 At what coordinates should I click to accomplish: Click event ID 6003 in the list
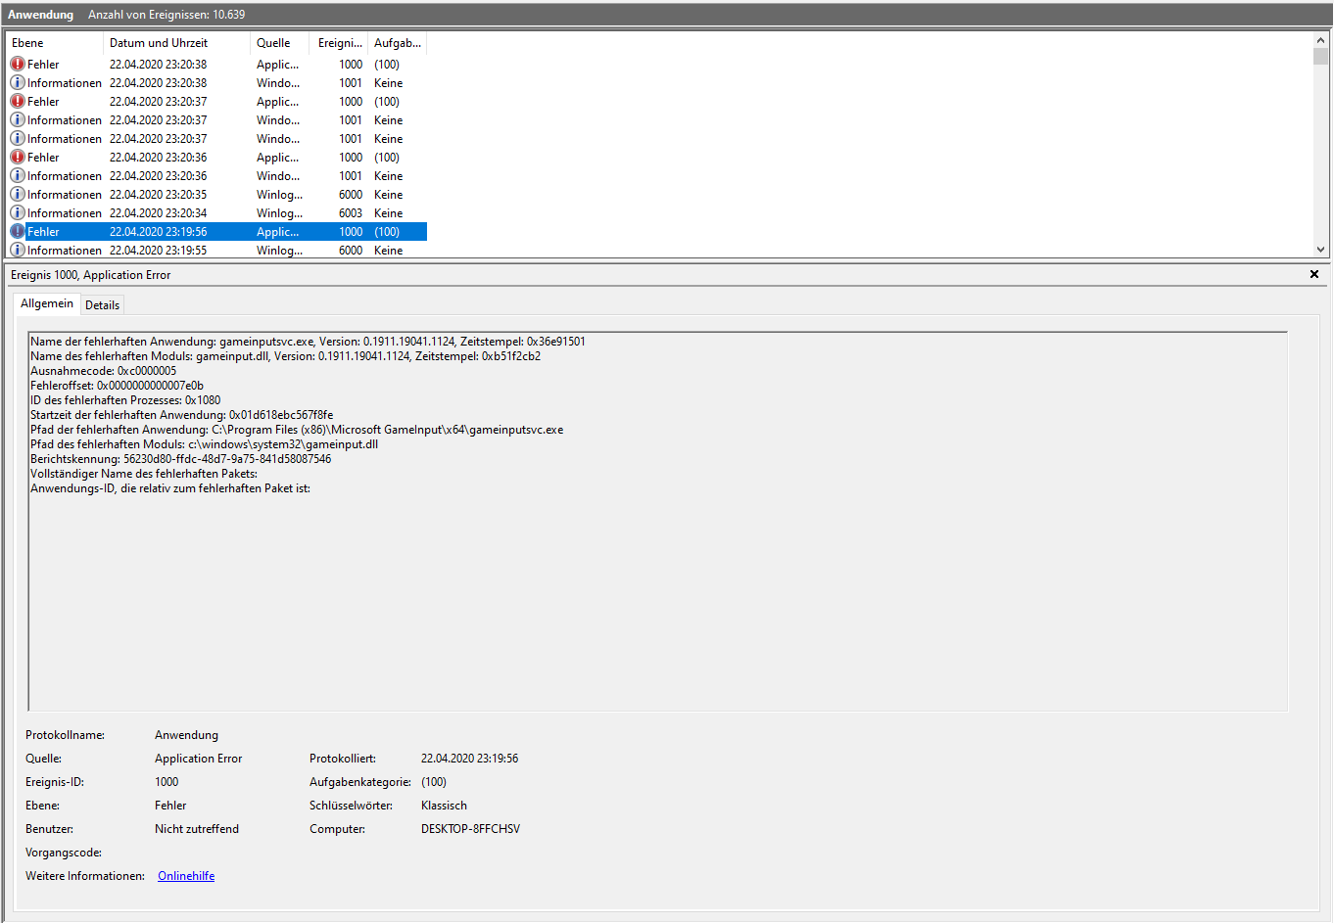tap(351, 213)
